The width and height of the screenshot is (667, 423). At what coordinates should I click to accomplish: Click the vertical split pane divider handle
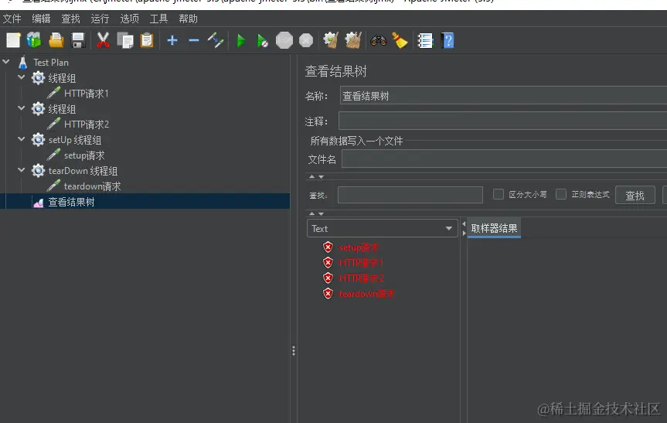pos(294,350)
